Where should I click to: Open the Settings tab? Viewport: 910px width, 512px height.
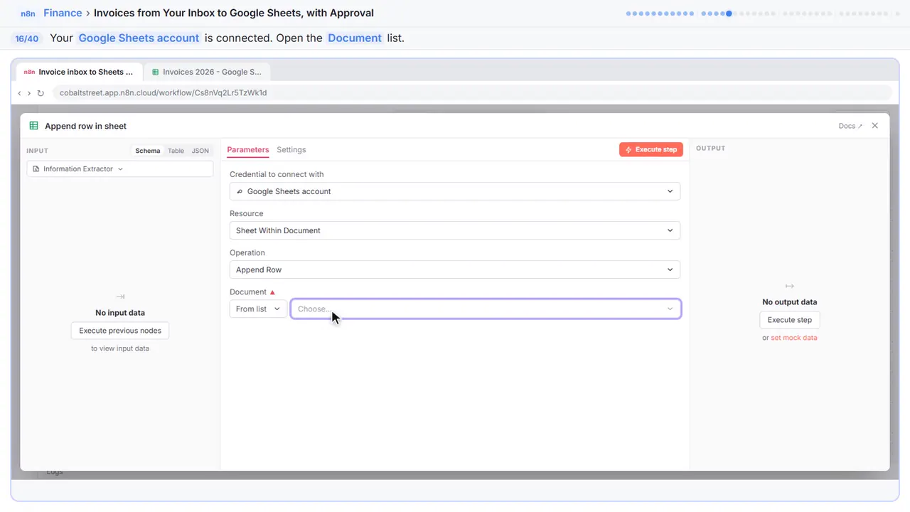(291, 150)
